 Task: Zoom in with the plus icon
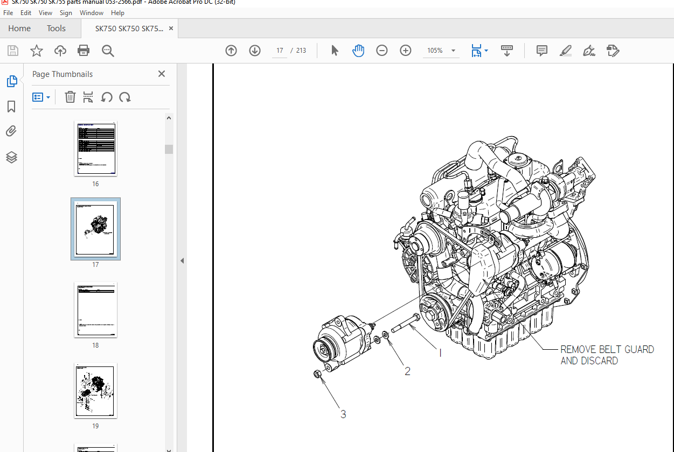(x=406, y=51)
